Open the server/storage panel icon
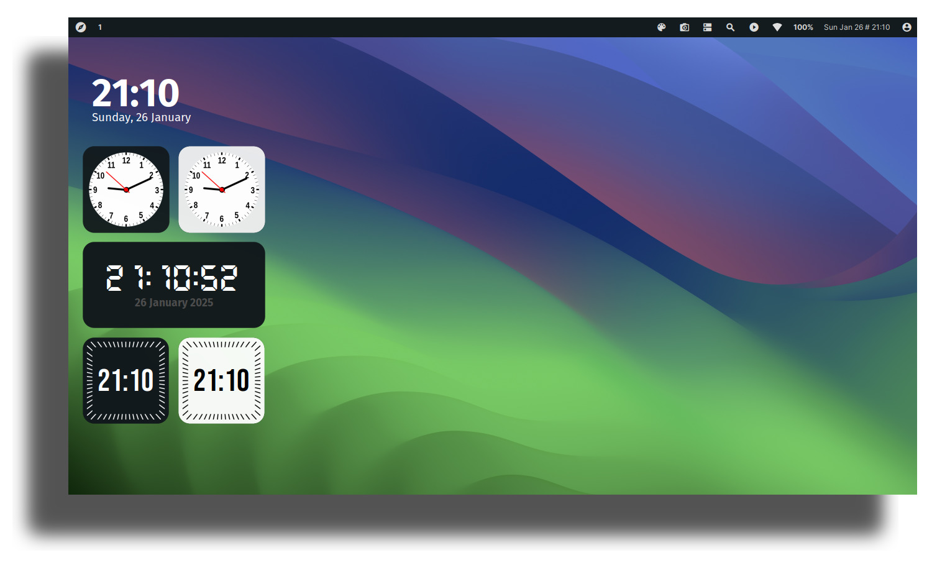This screenshot has height=563, width=932. click(708, 27)
